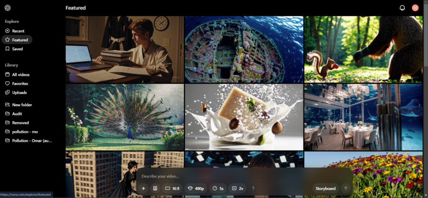Open the 5s duration dropdown

pyautogui.click(x=218, y=188)
